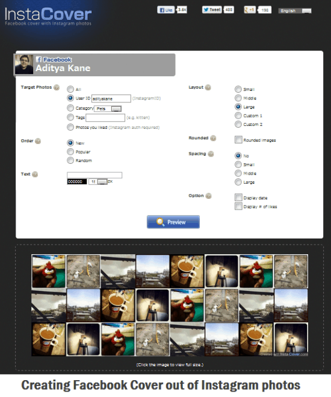Select Custom 2 layout

tap(238, 124)
